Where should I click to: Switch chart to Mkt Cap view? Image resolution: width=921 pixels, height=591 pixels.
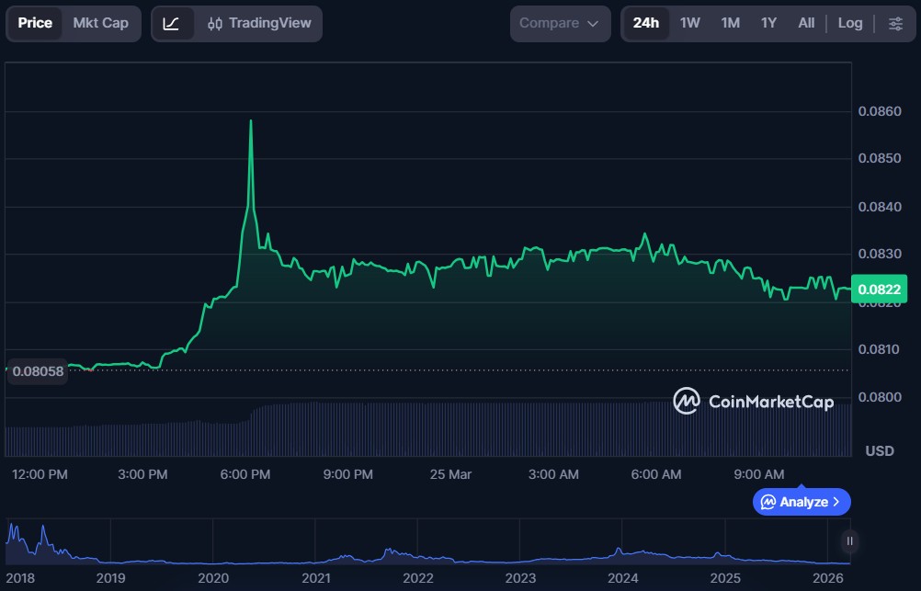(101, 23)
